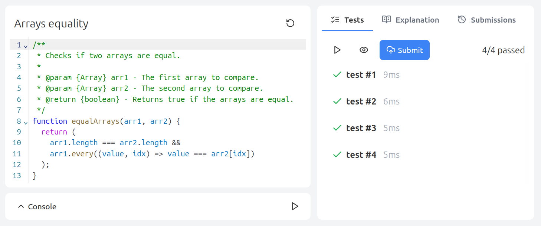Image resolution: width=541 pixels, height=226 pixels.
Task: Click comment 'Checks if two arrays are equal.'
Action: pos(112,56)
